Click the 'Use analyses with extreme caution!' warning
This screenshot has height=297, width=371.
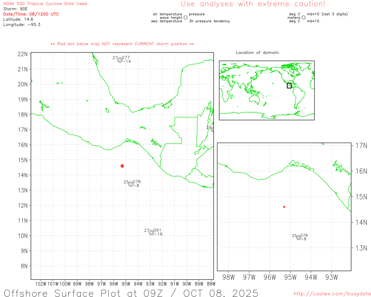point(253,4)
